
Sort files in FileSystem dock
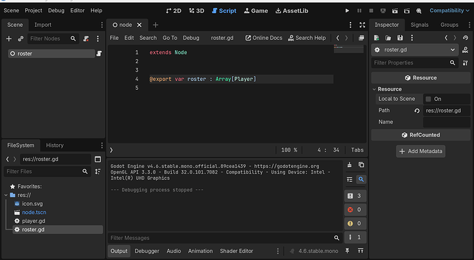tap(98, 172)
